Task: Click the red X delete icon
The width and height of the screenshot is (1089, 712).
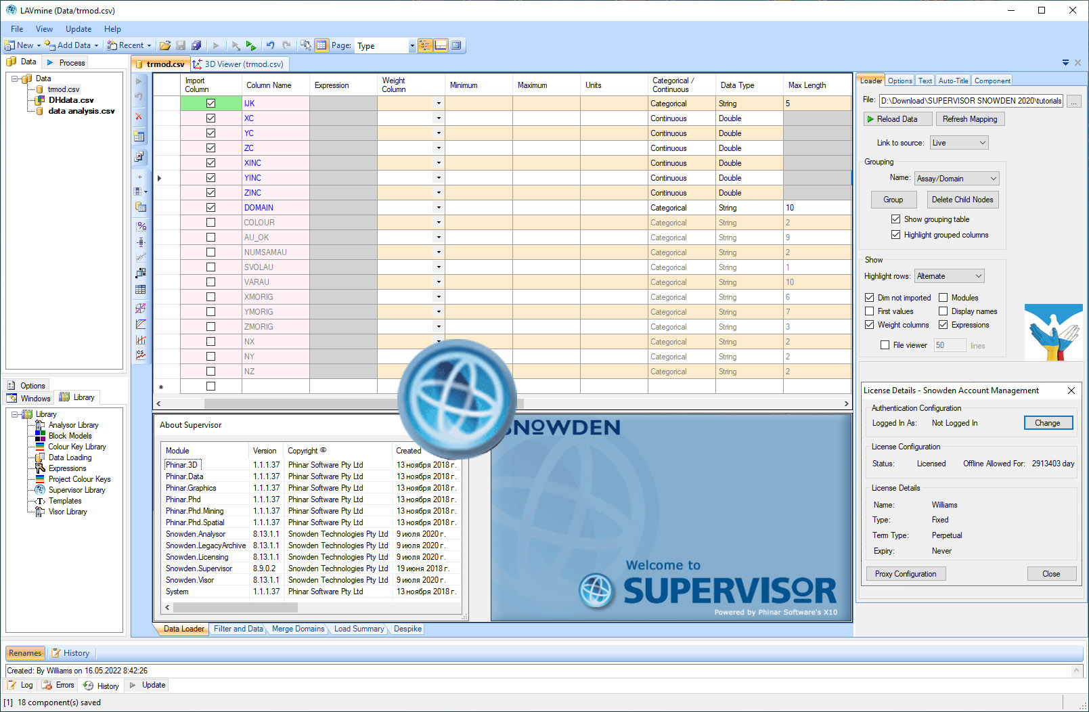Action: pyautogui.click(x=139, y=116)
